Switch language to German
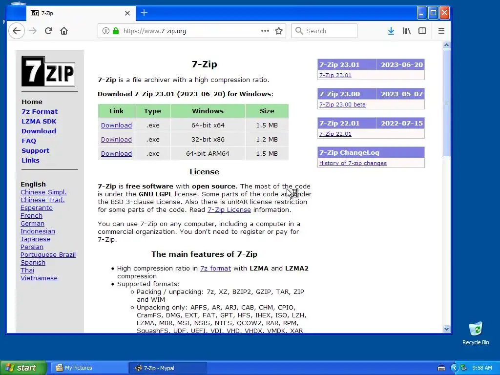Image resolution: width=500 pixels, height=375 pixels. (x=33, y=224)
